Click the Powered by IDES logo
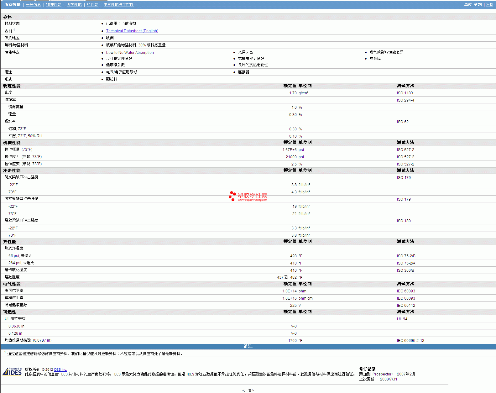The height and width of the screenshot is (393, 496). [13, 371]
